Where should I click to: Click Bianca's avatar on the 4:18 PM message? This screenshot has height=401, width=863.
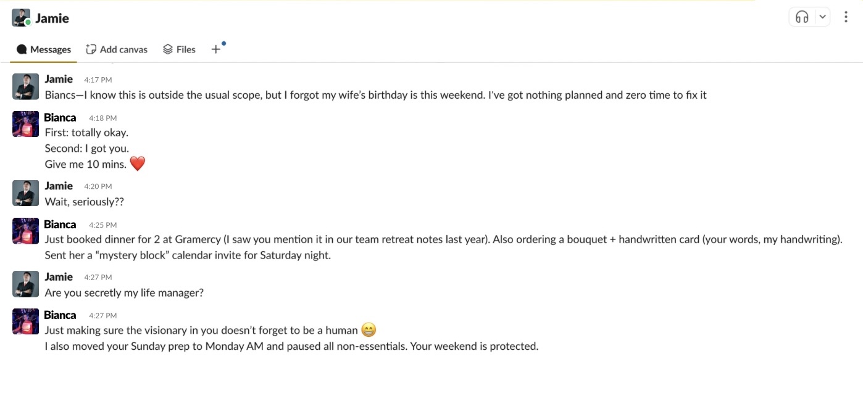(25, 125)
